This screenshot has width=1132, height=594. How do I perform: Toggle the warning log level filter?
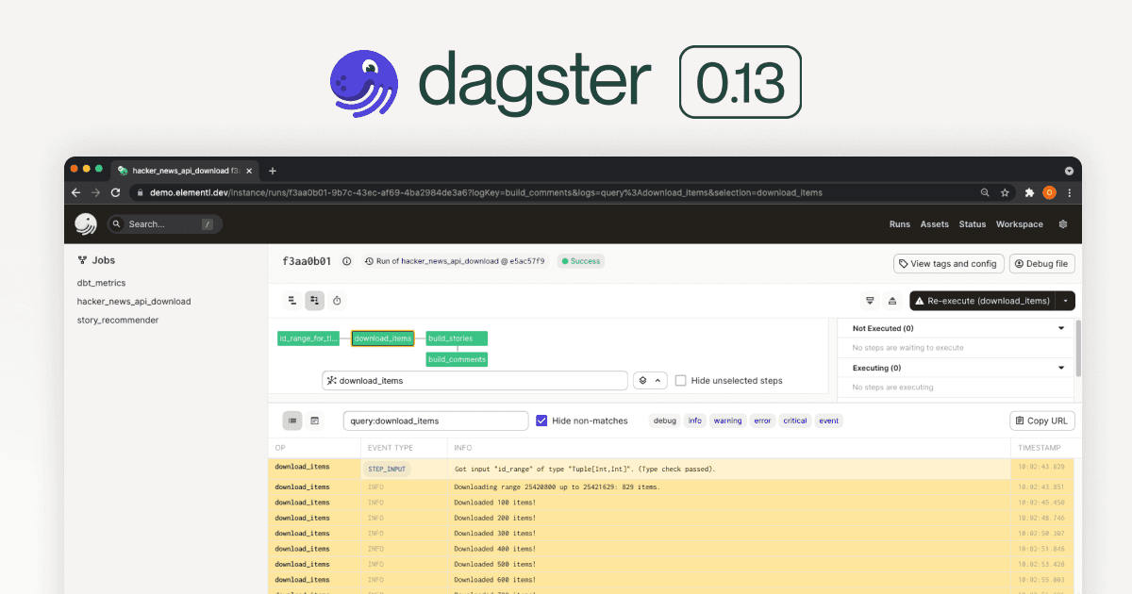click(727, 421)
